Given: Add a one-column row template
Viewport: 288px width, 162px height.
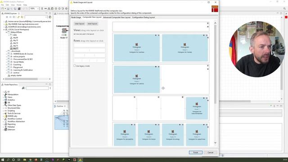Looking at the screenshot, I should click(x=90, y=45).
